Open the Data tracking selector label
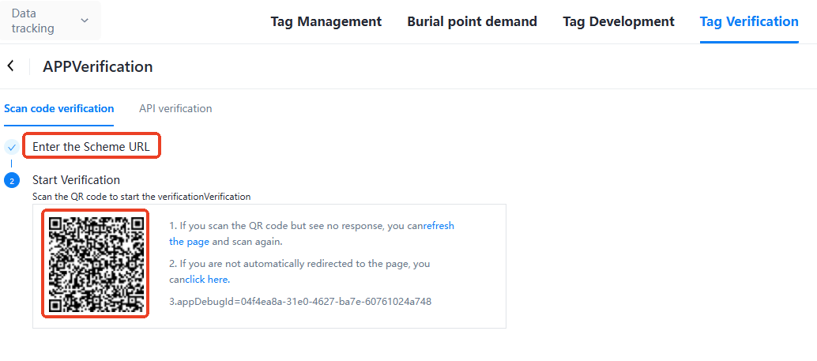 (33, 21)
